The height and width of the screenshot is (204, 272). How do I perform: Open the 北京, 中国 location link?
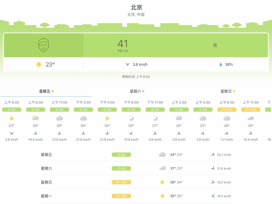(x=136, y=15)
